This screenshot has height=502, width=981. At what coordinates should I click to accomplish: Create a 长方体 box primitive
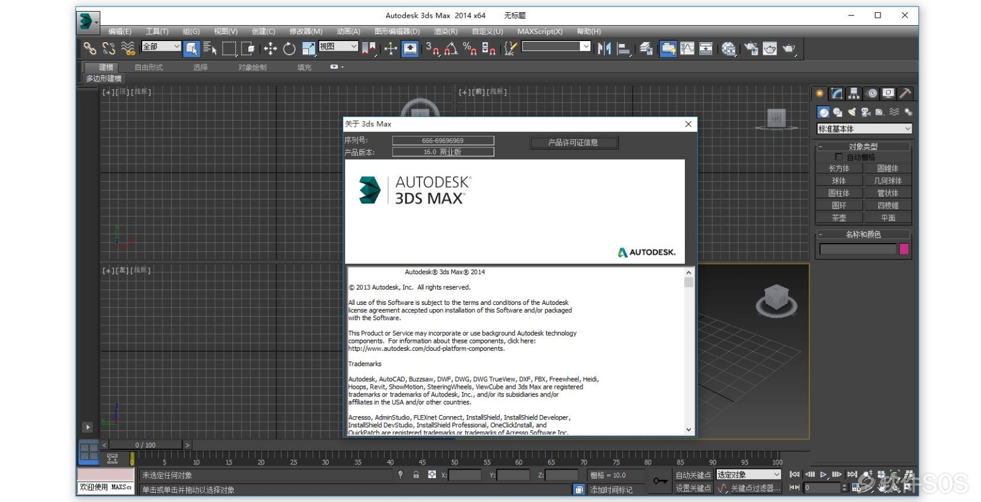839,168
